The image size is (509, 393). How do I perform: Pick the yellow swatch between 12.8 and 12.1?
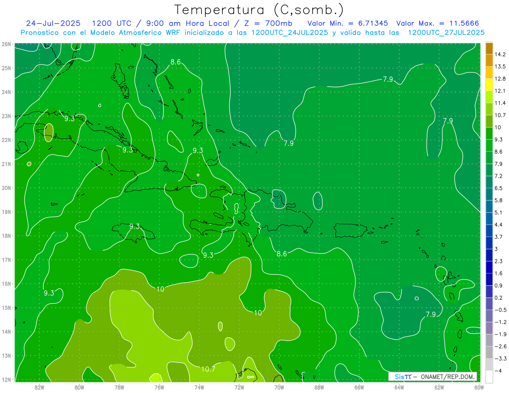[x=489, y=85]
